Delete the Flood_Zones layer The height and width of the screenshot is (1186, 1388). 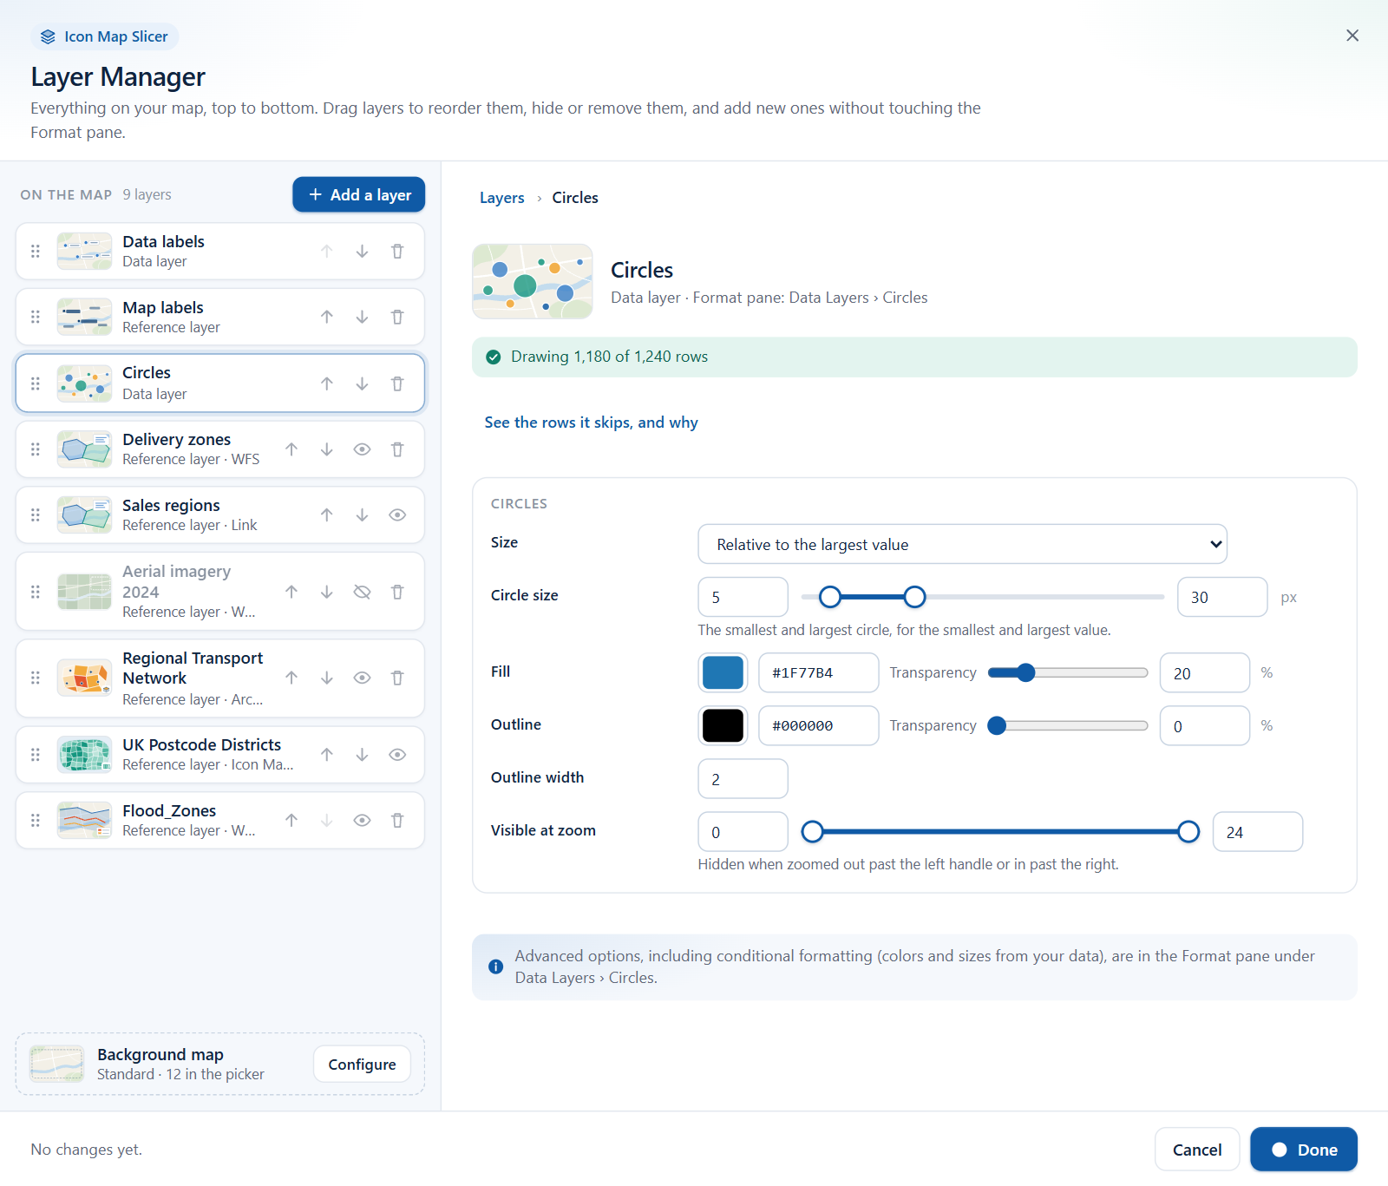397,821
